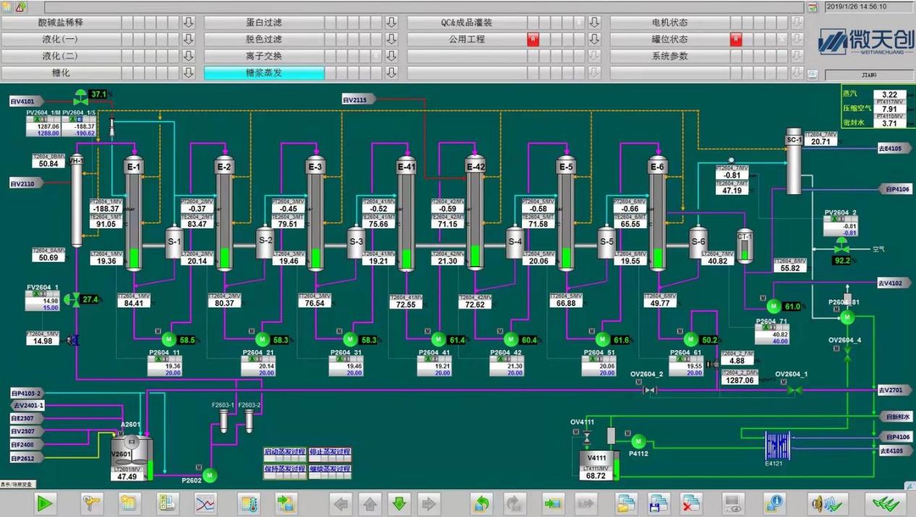This screenshot has width=916, height=517.
Task: Click the E-1 evaporator green level bar
Action: pyautogui.click(x=134, y=258)
